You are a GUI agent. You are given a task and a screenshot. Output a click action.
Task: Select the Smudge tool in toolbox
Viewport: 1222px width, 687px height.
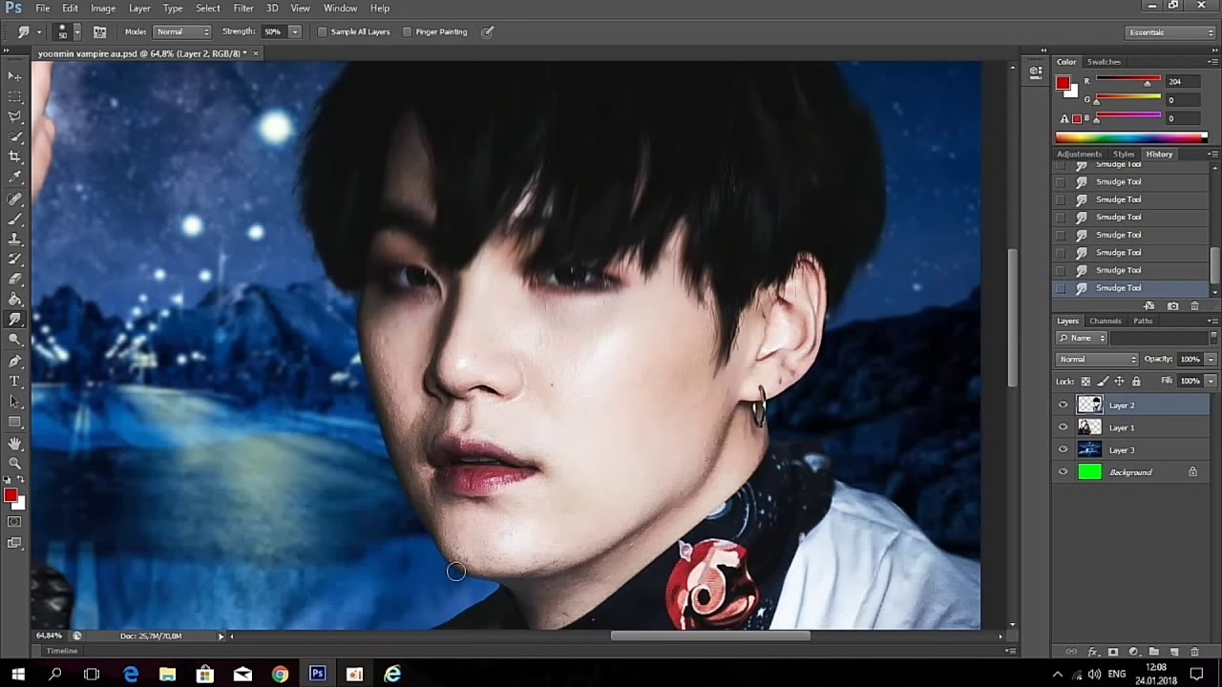pos(14,320)
